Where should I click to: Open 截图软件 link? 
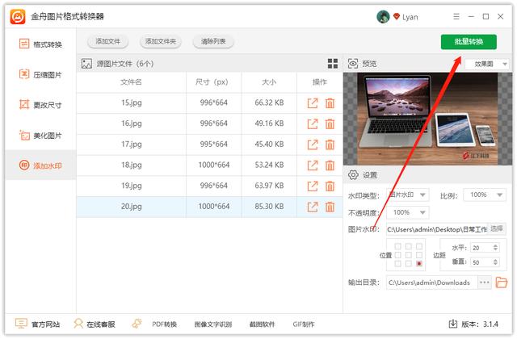coord(262,324)
